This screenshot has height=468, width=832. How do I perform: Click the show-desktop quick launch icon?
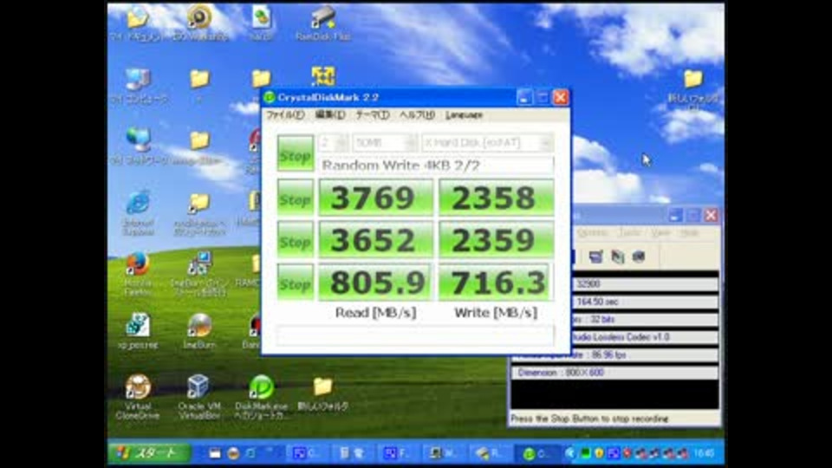[x=214, y=453]
